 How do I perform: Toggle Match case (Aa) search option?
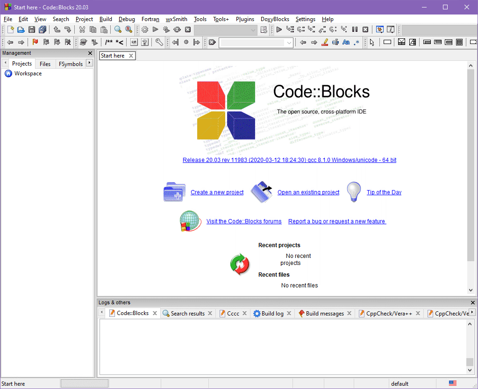[x=346, y=42]
